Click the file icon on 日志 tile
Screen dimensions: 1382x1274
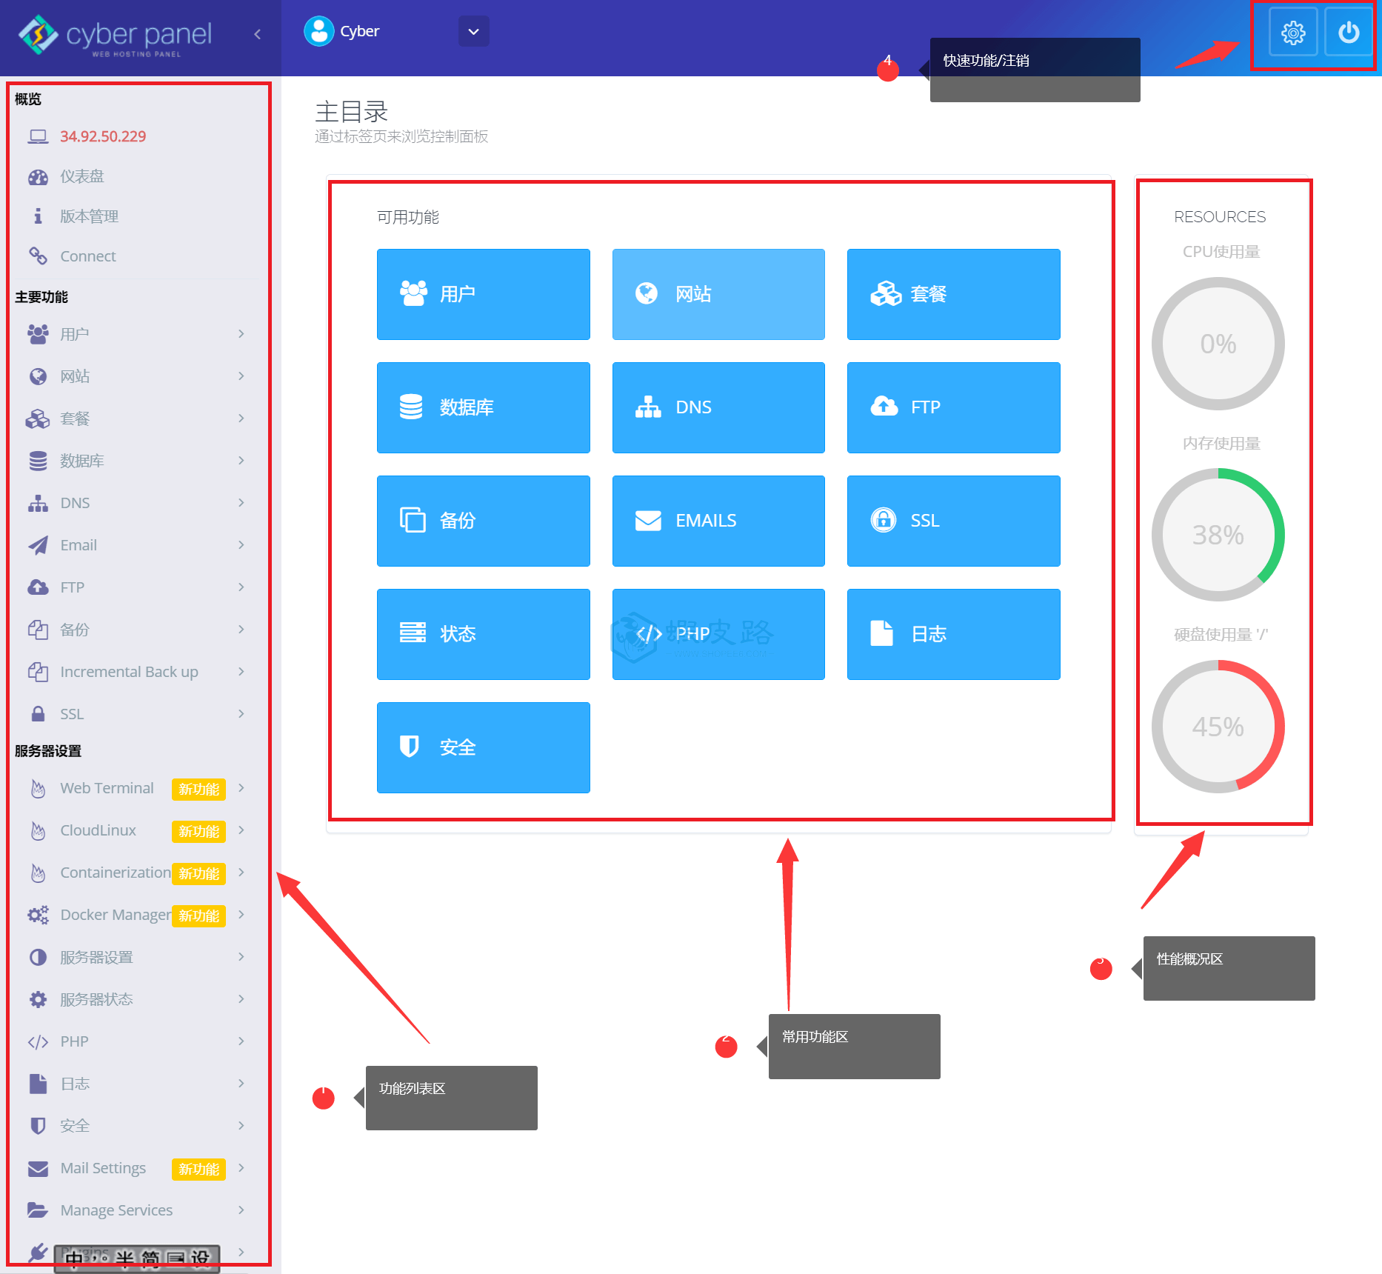pos(881,633)
